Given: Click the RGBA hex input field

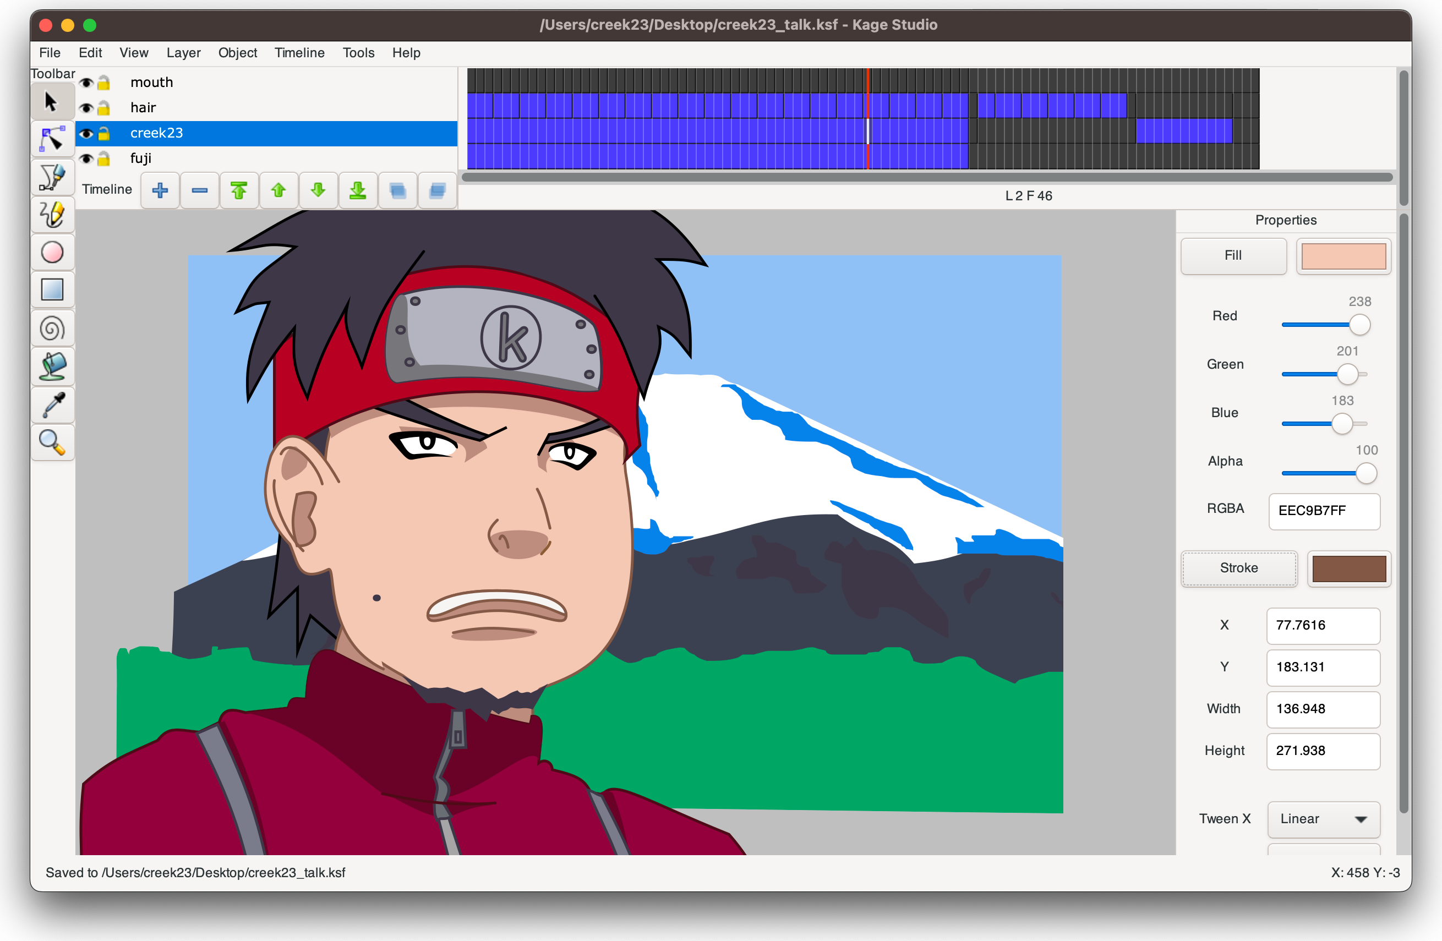Looking at the screenshot, I should click(x=1322, y=510).
